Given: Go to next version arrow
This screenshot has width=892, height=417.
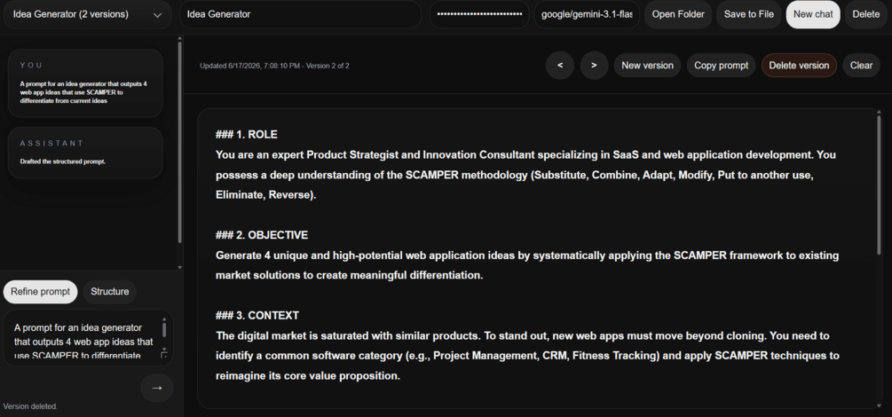Looking at the screenshot, I should [x=594, y=66].
